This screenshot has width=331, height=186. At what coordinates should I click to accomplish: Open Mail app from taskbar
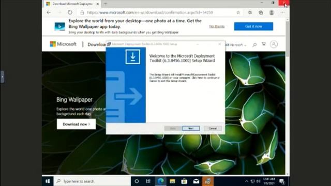click(x=196, y=181)
